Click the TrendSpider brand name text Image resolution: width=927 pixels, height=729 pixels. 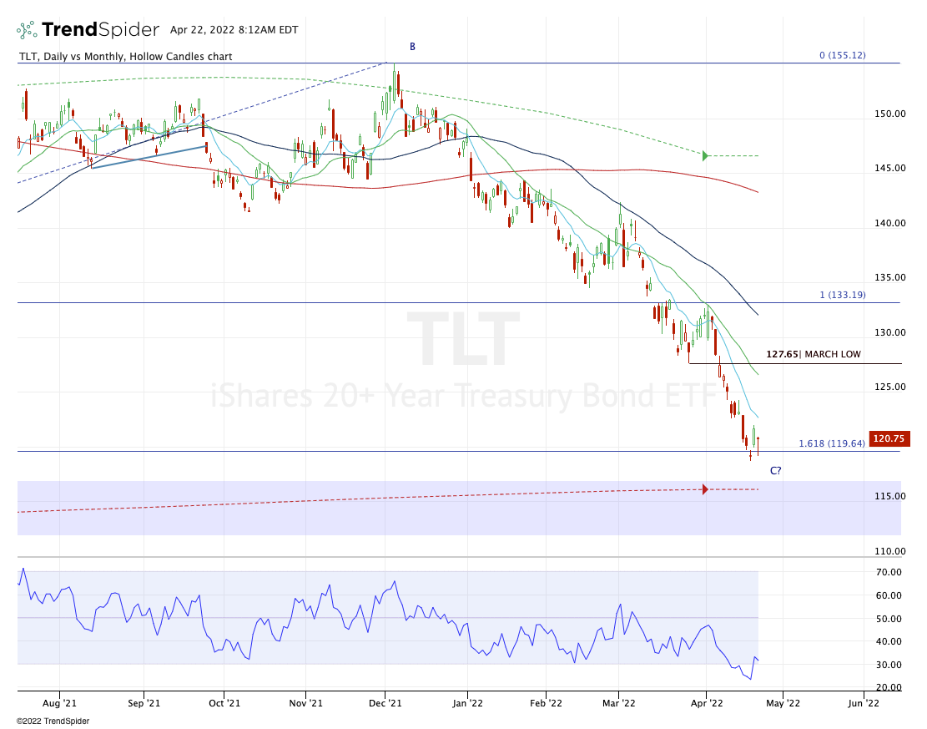coord(100,29)
